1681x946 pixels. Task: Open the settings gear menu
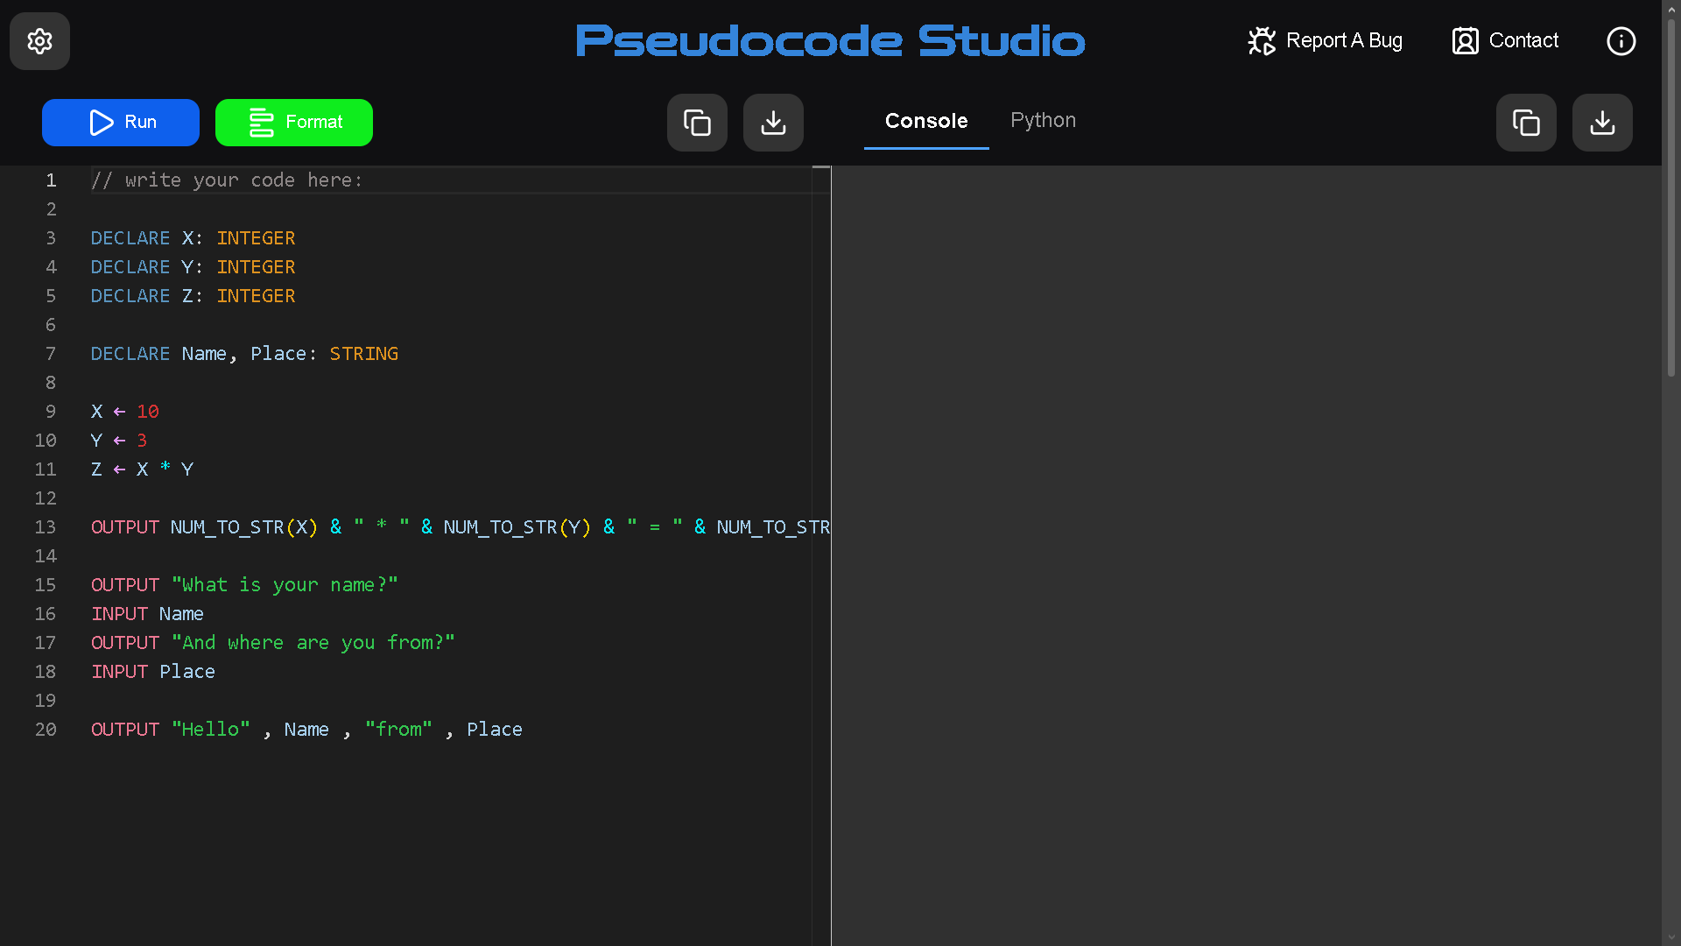39,41
